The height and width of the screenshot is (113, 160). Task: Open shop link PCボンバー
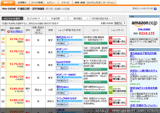62,49
